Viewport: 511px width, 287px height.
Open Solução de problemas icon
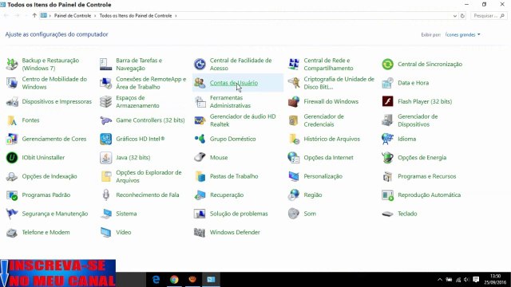click(x=200, y=214)
